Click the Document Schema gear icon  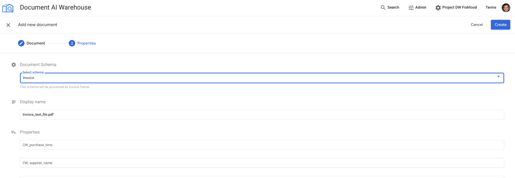(14, 65)
